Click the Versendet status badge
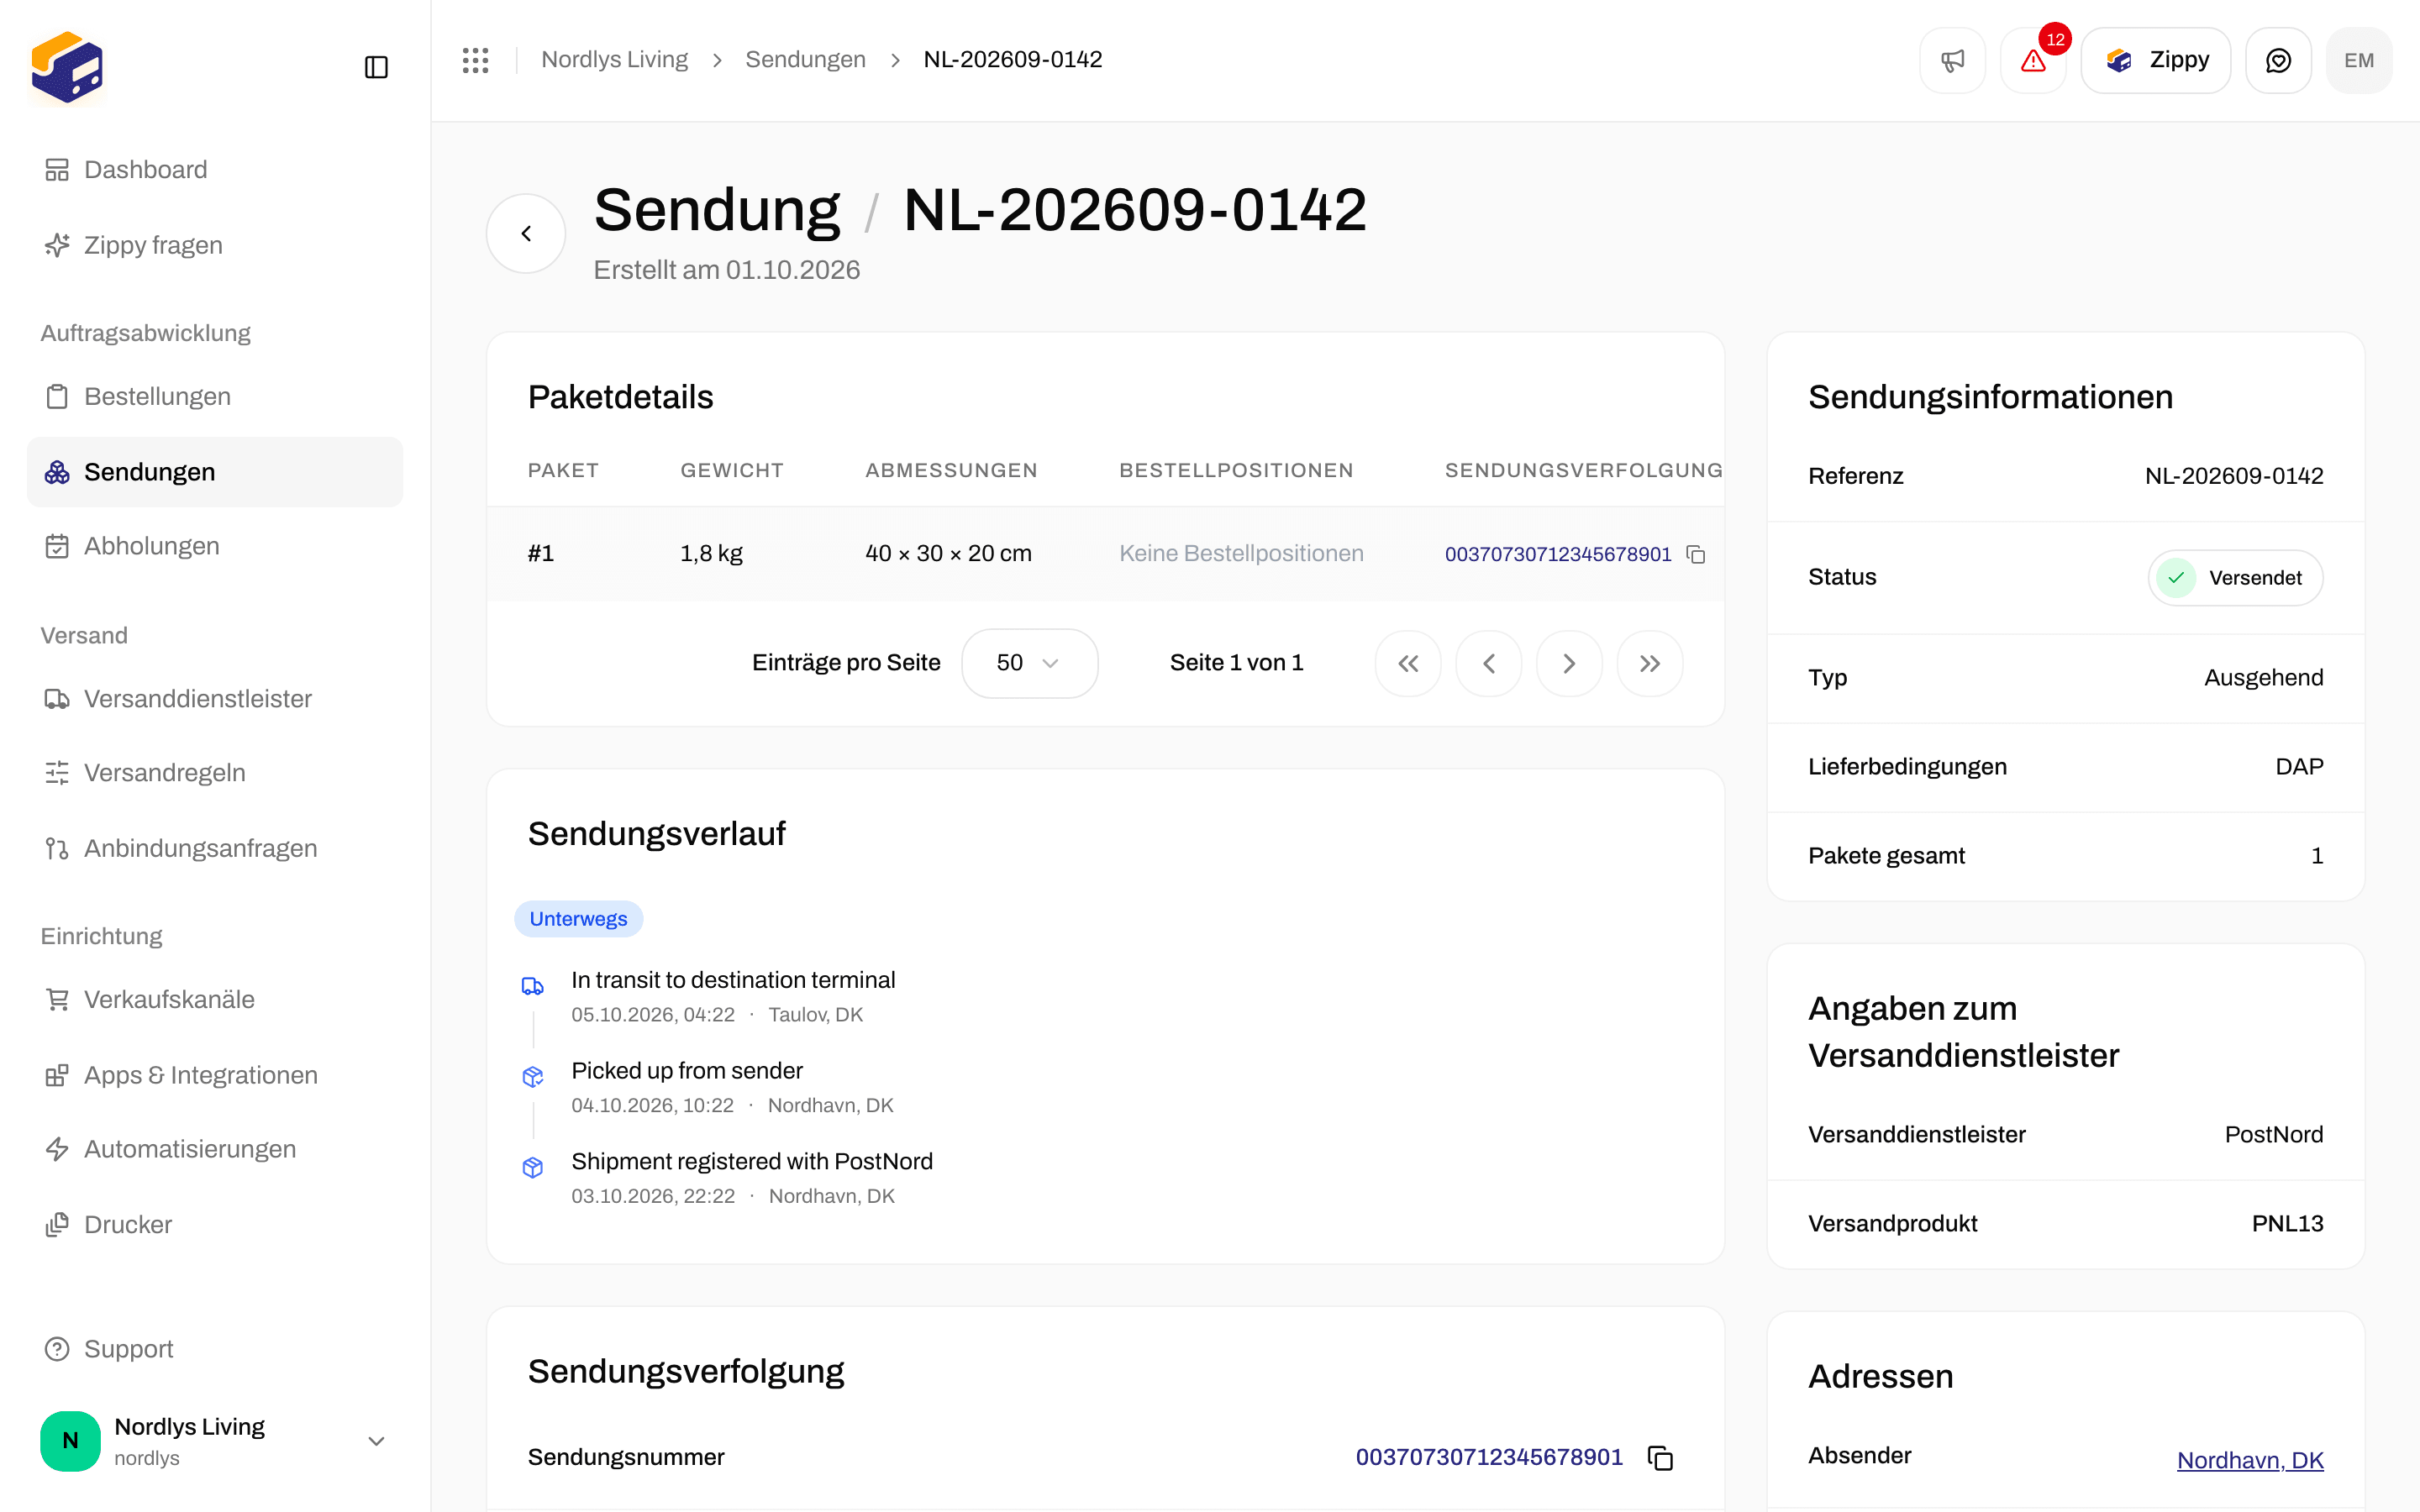The image size is (2420, 1512). point(2235,578)
